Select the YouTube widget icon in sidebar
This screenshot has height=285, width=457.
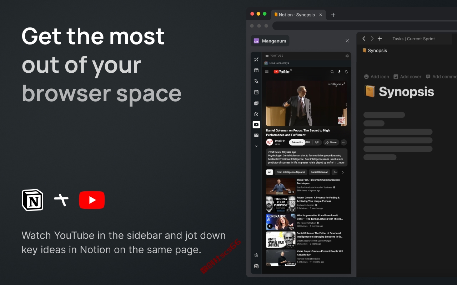pyautogui.click(x=256, y=125)
